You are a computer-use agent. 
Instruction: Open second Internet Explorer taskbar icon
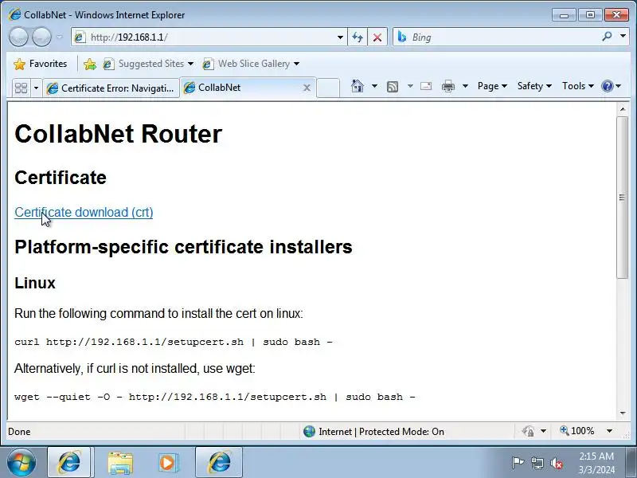pyautogui.click(x=219, y=463)
